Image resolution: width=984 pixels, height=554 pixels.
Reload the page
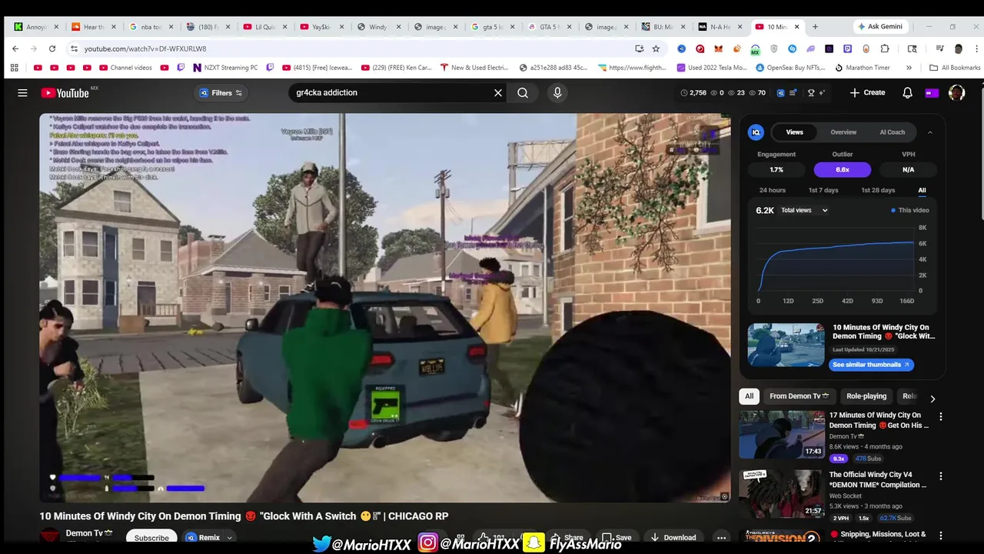52,48
